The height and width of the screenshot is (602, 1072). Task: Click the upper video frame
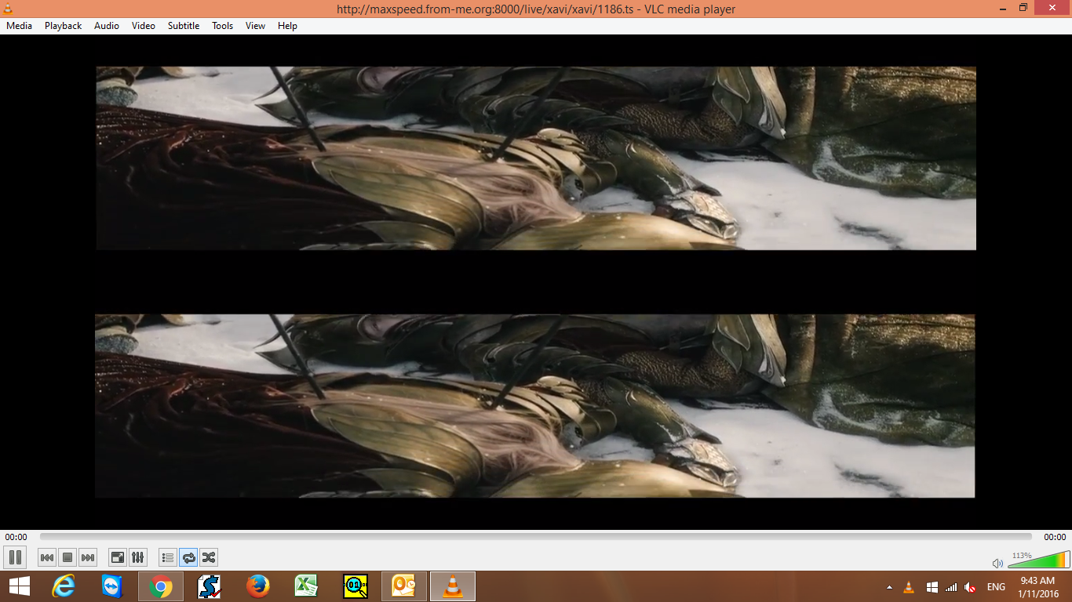point(536,158)
